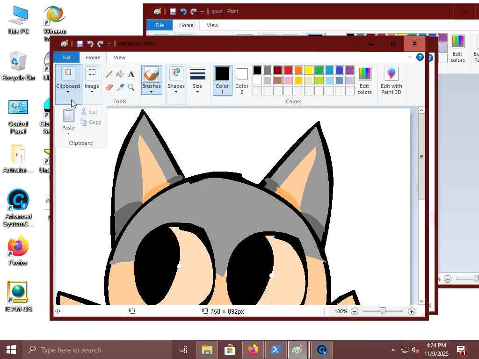
Task: Open the Windows Start button
Action: 11,350
